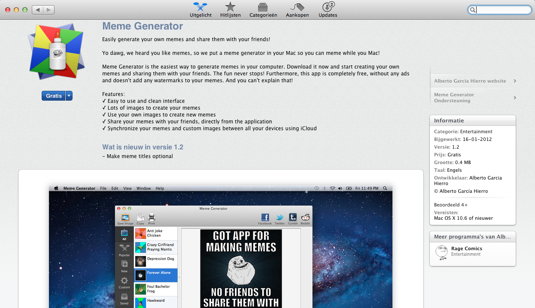Viewport: 535px width, 308px height.
Task: Click into the App Store search field
Action: click(499, 10)
